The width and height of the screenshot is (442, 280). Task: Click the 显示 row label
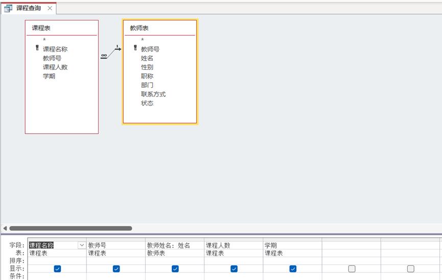pyautogui.click(x=17, y=269)
